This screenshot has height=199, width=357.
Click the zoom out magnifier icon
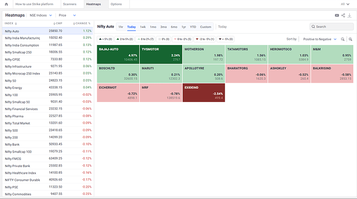343,39
